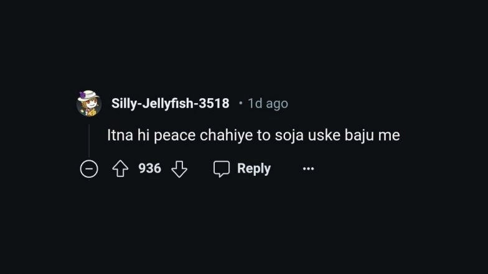This screenshot has width=488, height=274.
Task: Click the "1d ago" timestamp
Action: pyautogui.click(x=268, y=103)
